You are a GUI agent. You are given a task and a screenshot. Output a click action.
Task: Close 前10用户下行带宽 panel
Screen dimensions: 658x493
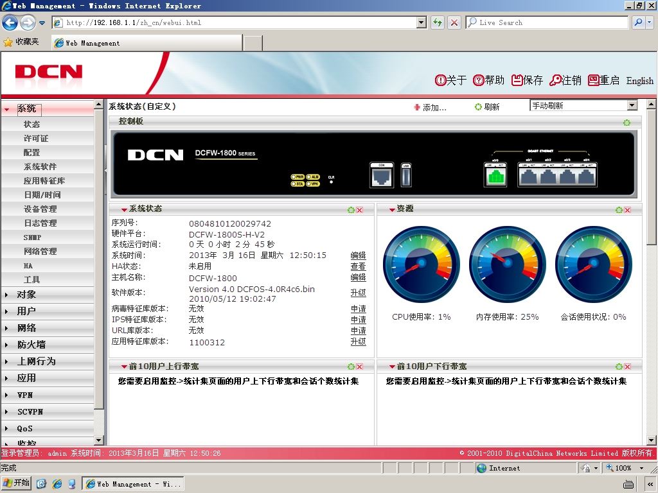pos(627,367)
